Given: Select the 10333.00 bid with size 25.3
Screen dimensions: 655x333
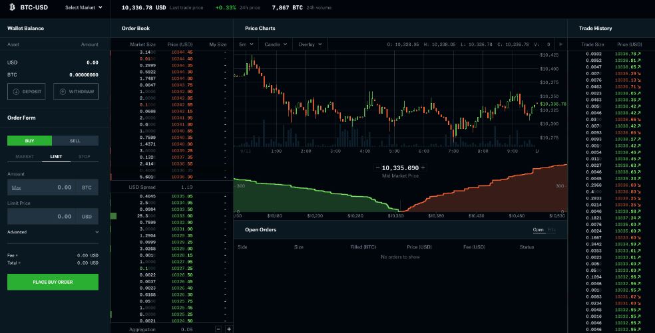Looking at the screenshot, I should click(x=172, y=216).
